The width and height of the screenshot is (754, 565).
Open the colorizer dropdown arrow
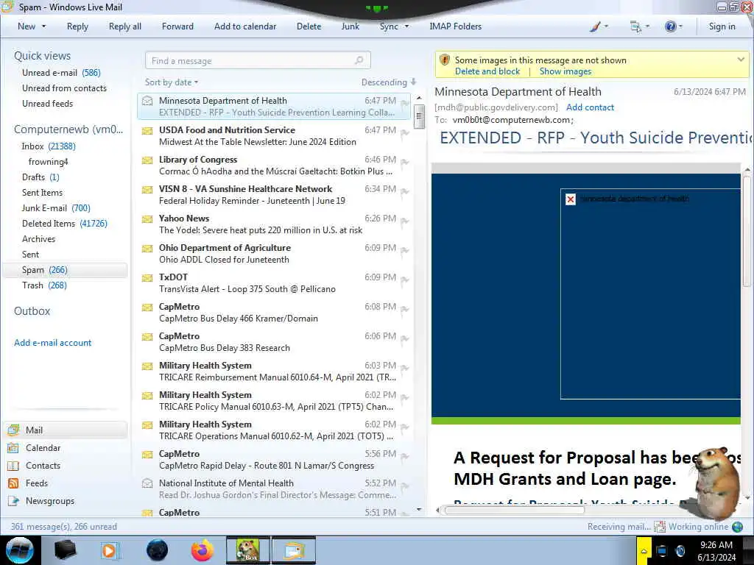point(606,26)
